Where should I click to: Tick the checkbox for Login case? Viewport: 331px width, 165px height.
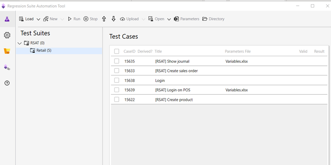pyautogui.click(x=117, y=80)
